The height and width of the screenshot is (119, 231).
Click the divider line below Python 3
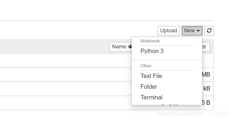click(x=167, y=60)
